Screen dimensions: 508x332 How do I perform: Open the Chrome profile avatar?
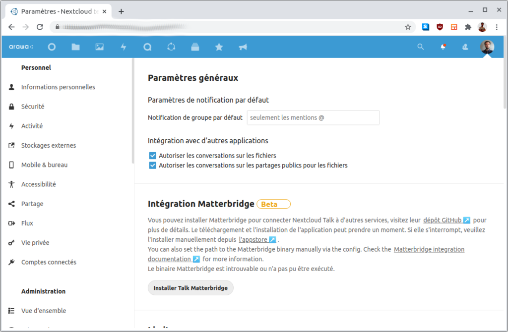pyautogui.click(x=482, y=27)
